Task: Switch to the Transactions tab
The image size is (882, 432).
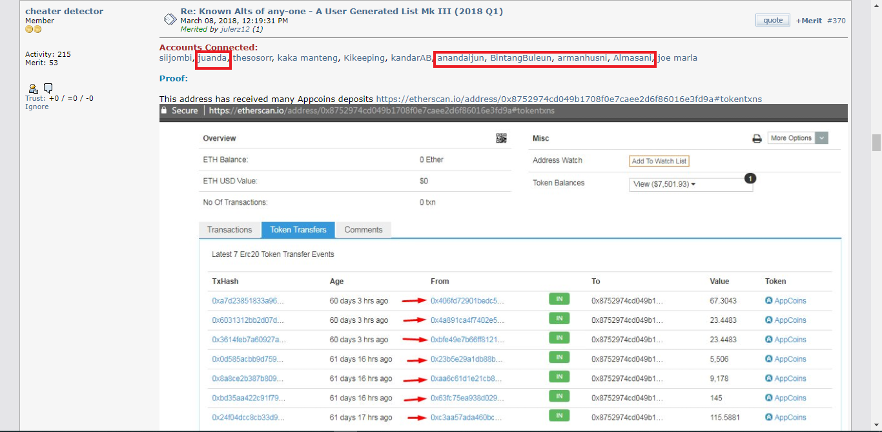Action: 229,230
